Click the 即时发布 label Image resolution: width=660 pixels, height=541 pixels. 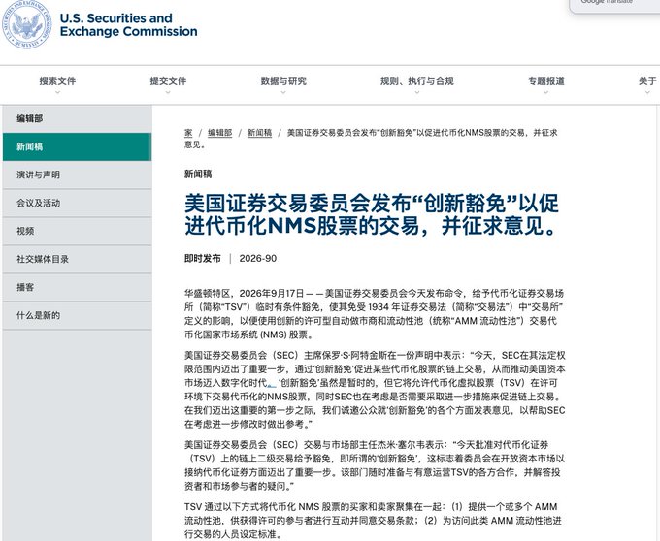click(x=203, y=259)
